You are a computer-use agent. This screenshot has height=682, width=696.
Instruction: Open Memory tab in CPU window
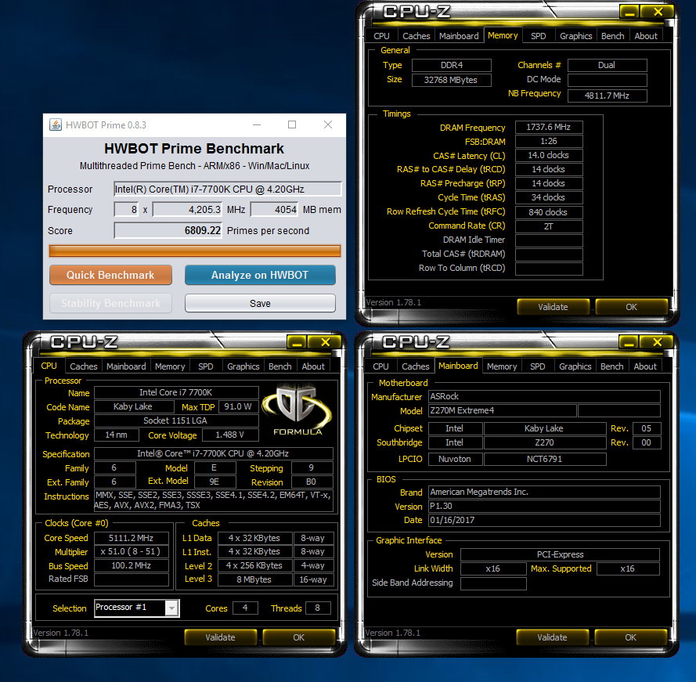coord(170,366)
